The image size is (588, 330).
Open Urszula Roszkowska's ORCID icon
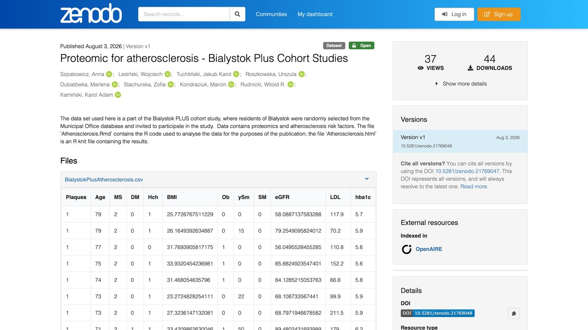[301, 74]
